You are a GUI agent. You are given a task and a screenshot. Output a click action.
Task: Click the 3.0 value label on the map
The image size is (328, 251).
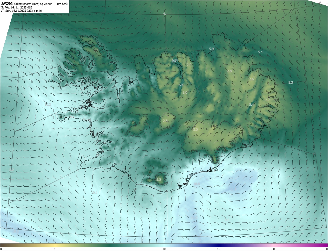tap(185, 92)
